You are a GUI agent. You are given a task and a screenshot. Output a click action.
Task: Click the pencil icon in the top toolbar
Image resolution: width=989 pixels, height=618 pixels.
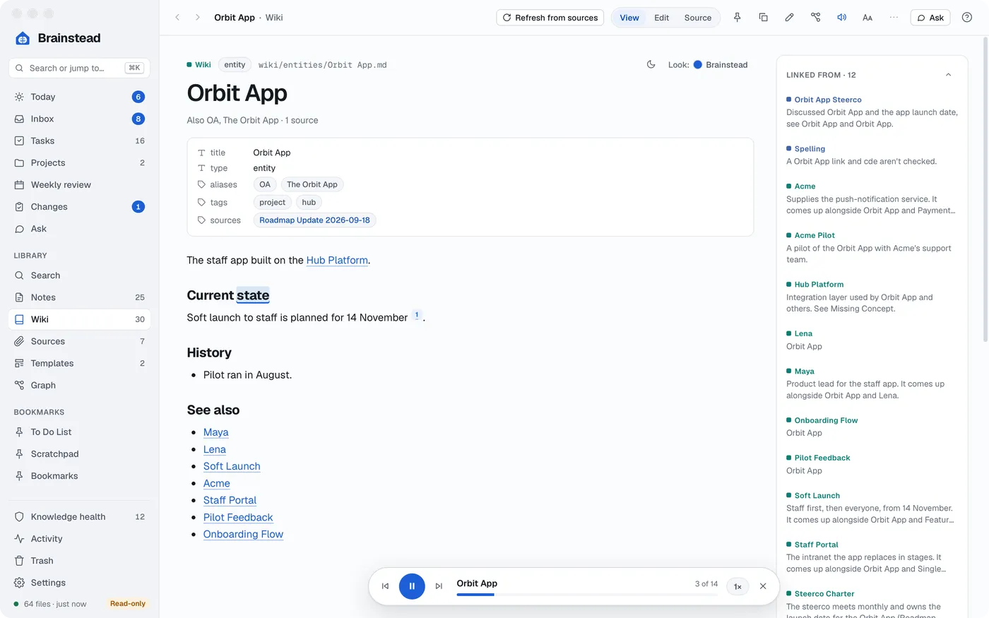pos(790,18)
